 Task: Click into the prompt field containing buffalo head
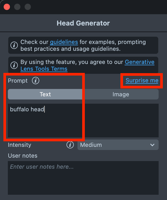click(83, 120)
